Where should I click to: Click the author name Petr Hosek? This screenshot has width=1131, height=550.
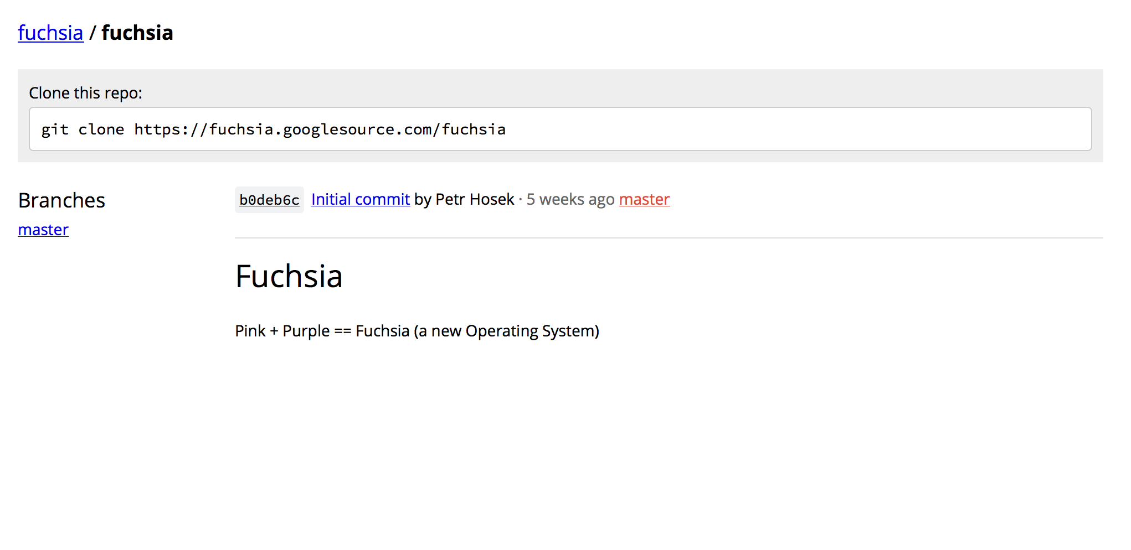coord(475,199)
